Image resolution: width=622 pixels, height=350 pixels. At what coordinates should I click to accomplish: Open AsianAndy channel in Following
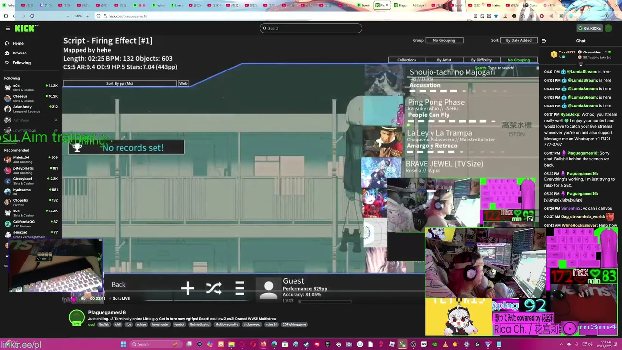click(x=30, y=109)
